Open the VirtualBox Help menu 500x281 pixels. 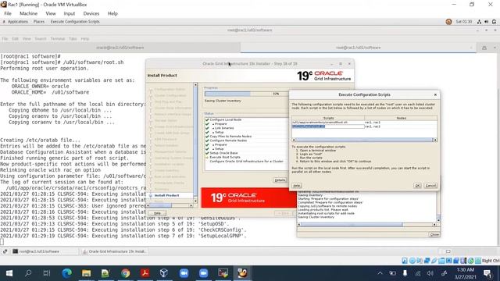pyautogui.click(x=112, y=13)
